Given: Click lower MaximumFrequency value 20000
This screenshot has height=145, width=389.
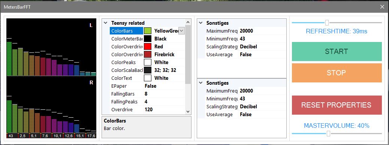Looking at the screenshot, I should (x=246, y=91).
